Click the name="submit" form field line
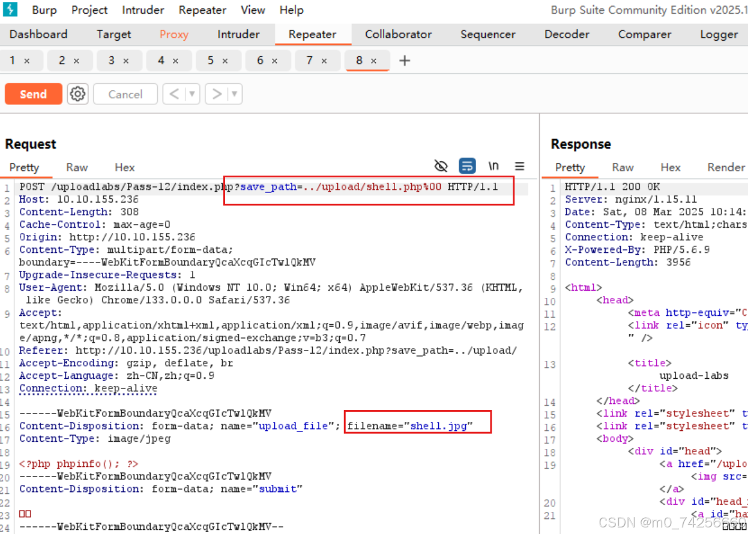The height and width of the screenshot is (534, 748). point(161,489)
